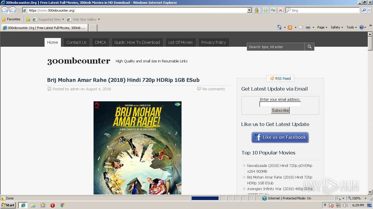Screen dimensions: 373x209
Task: Focus the Bing search box
Action: [x=323, y=10]
